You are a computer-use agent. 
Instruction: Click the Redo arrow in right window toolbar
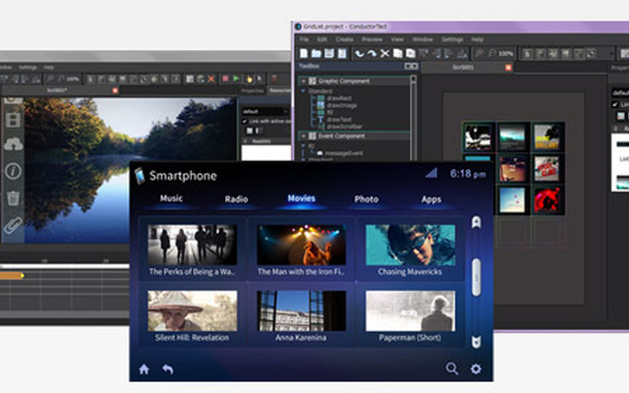tap(372, 53)
